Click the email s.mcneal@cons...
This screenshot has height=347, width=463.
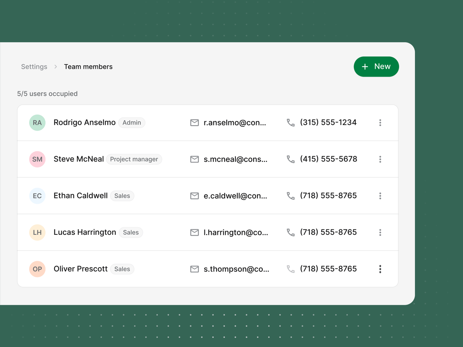[x=235, y=159]
